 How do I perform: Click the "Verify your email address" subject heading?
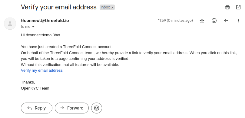click(58, 7)
